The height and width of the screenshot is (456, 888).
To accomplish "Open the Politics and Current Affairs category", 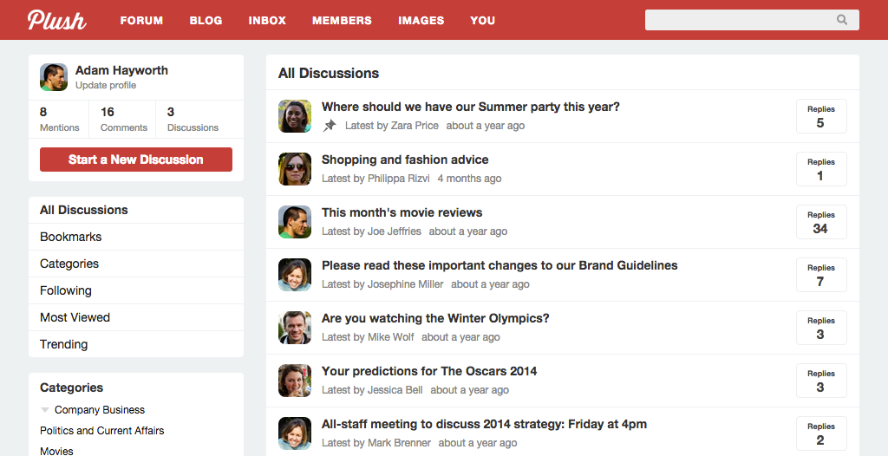I will [102, 431].
